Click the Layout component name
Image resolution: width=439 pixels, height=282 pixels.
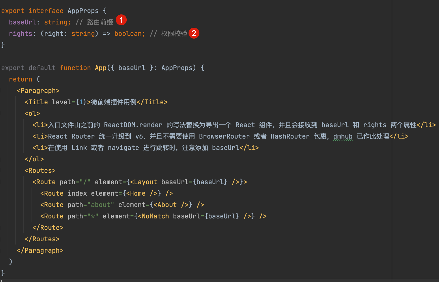(145, 182)
